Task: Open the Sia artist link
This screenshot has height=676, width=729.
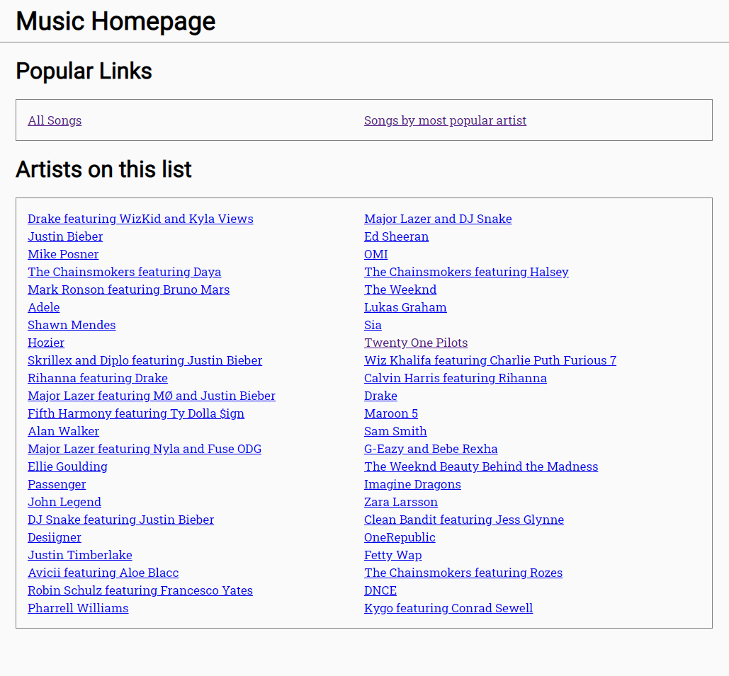Action: coord(373,325)
